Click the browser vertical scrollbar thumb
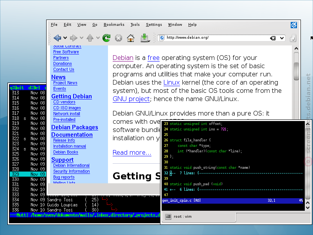 (297, 71)
